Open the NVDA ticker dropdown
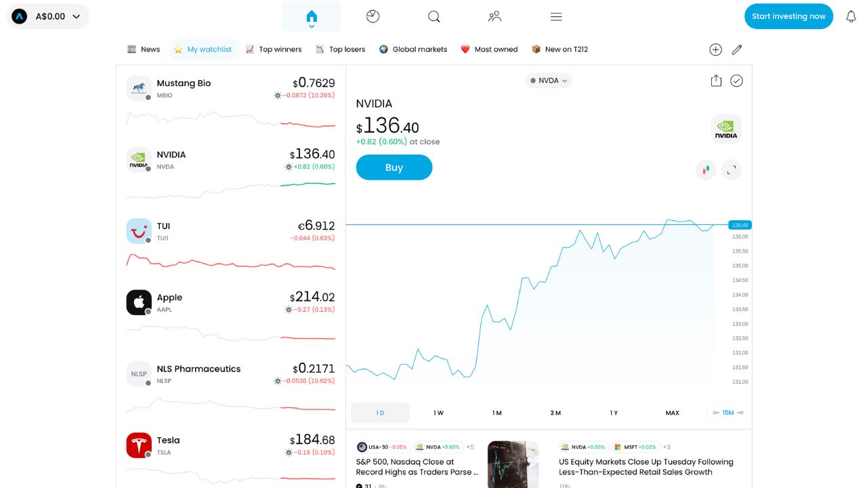 tap(549, 81)
